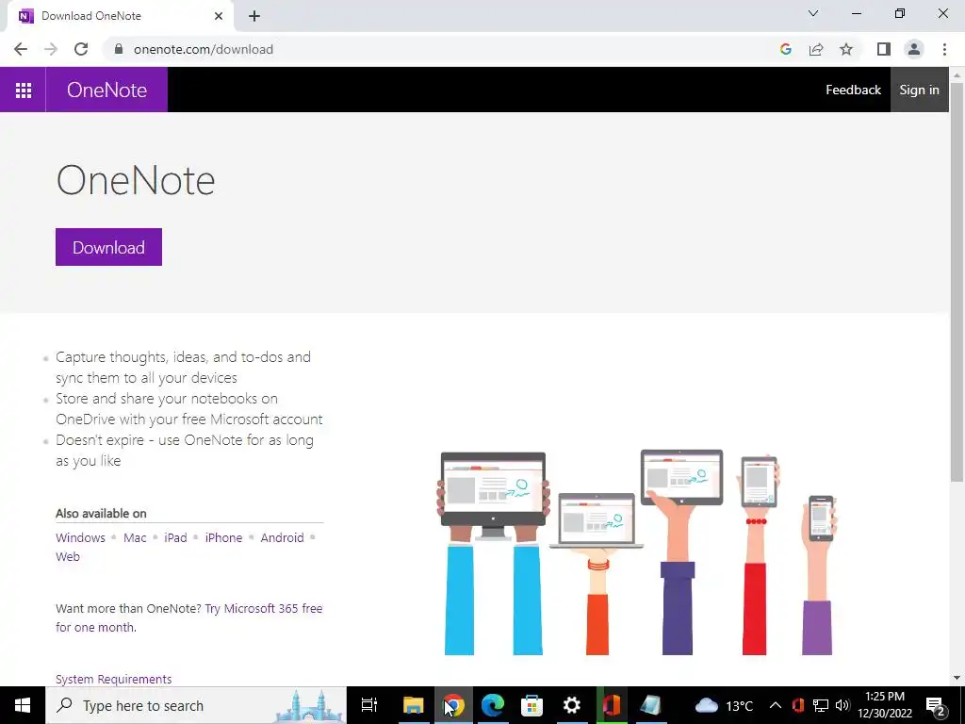The height and width of the screenshot is (724, 965).
Task: Click the Google icon in address bar
Action: [x=785, y=49]
